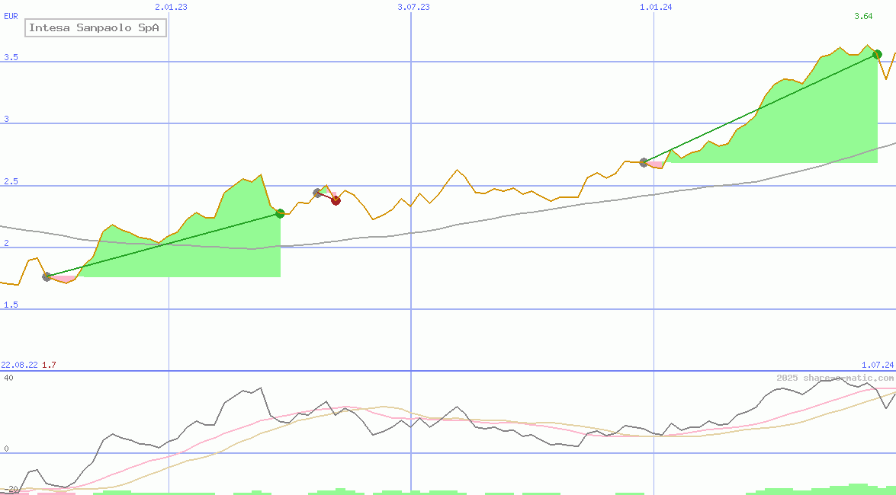The height and width of the screenshot is (495, 896).
Task: Click the Intesa Sanpaolo SpA legend label
Action: tap(95, 27)
